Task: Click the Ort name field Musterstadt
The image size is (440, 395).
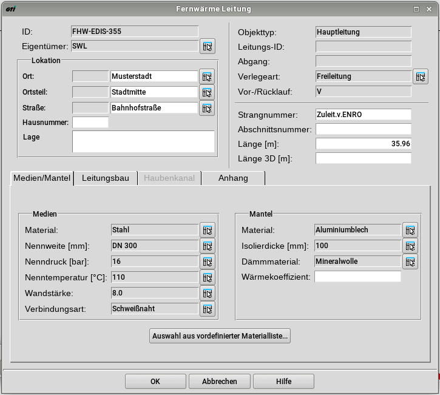Action: click(154, 76)
